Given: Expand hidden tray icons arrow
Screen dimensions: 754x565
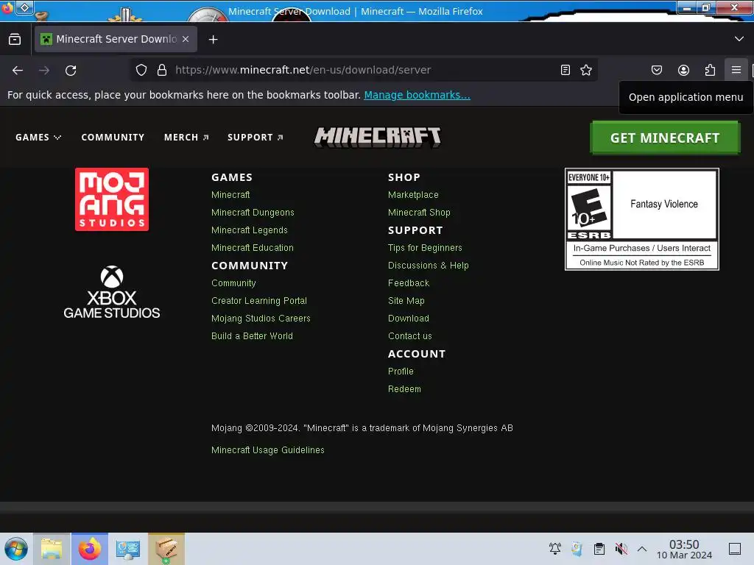Looking at the screenshot, I should 642,549.
